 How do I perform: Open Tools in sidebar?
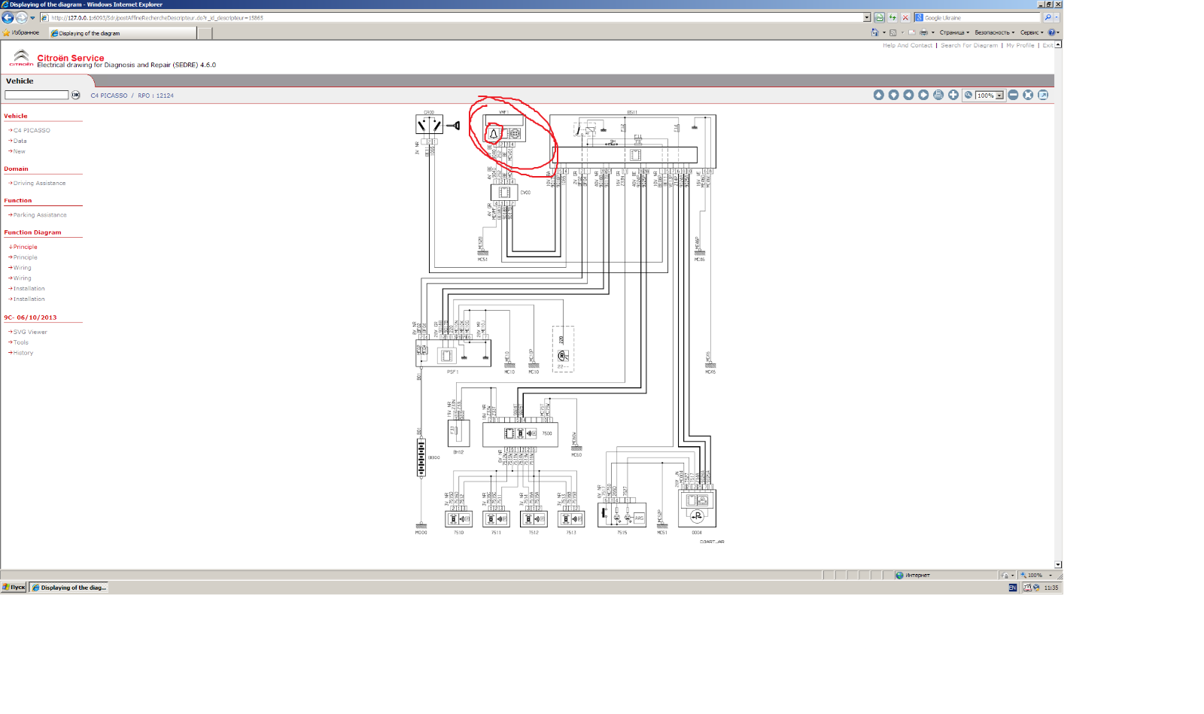[20, 342]
